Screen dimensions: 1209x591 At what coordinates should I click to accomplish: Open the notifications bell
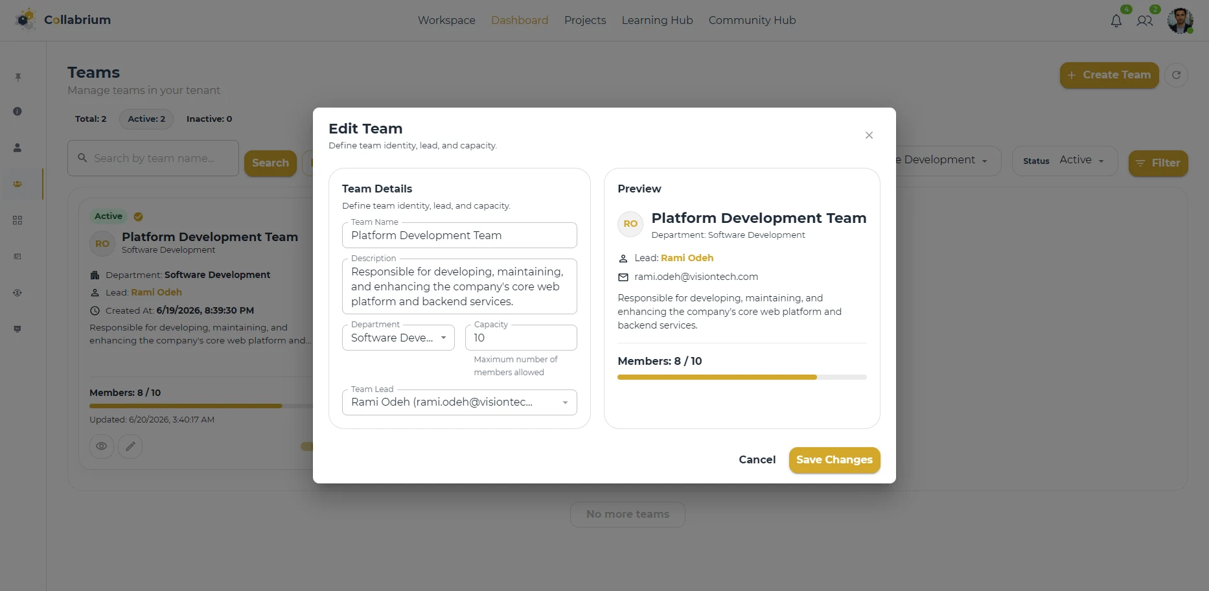(x=1116, y=21)
